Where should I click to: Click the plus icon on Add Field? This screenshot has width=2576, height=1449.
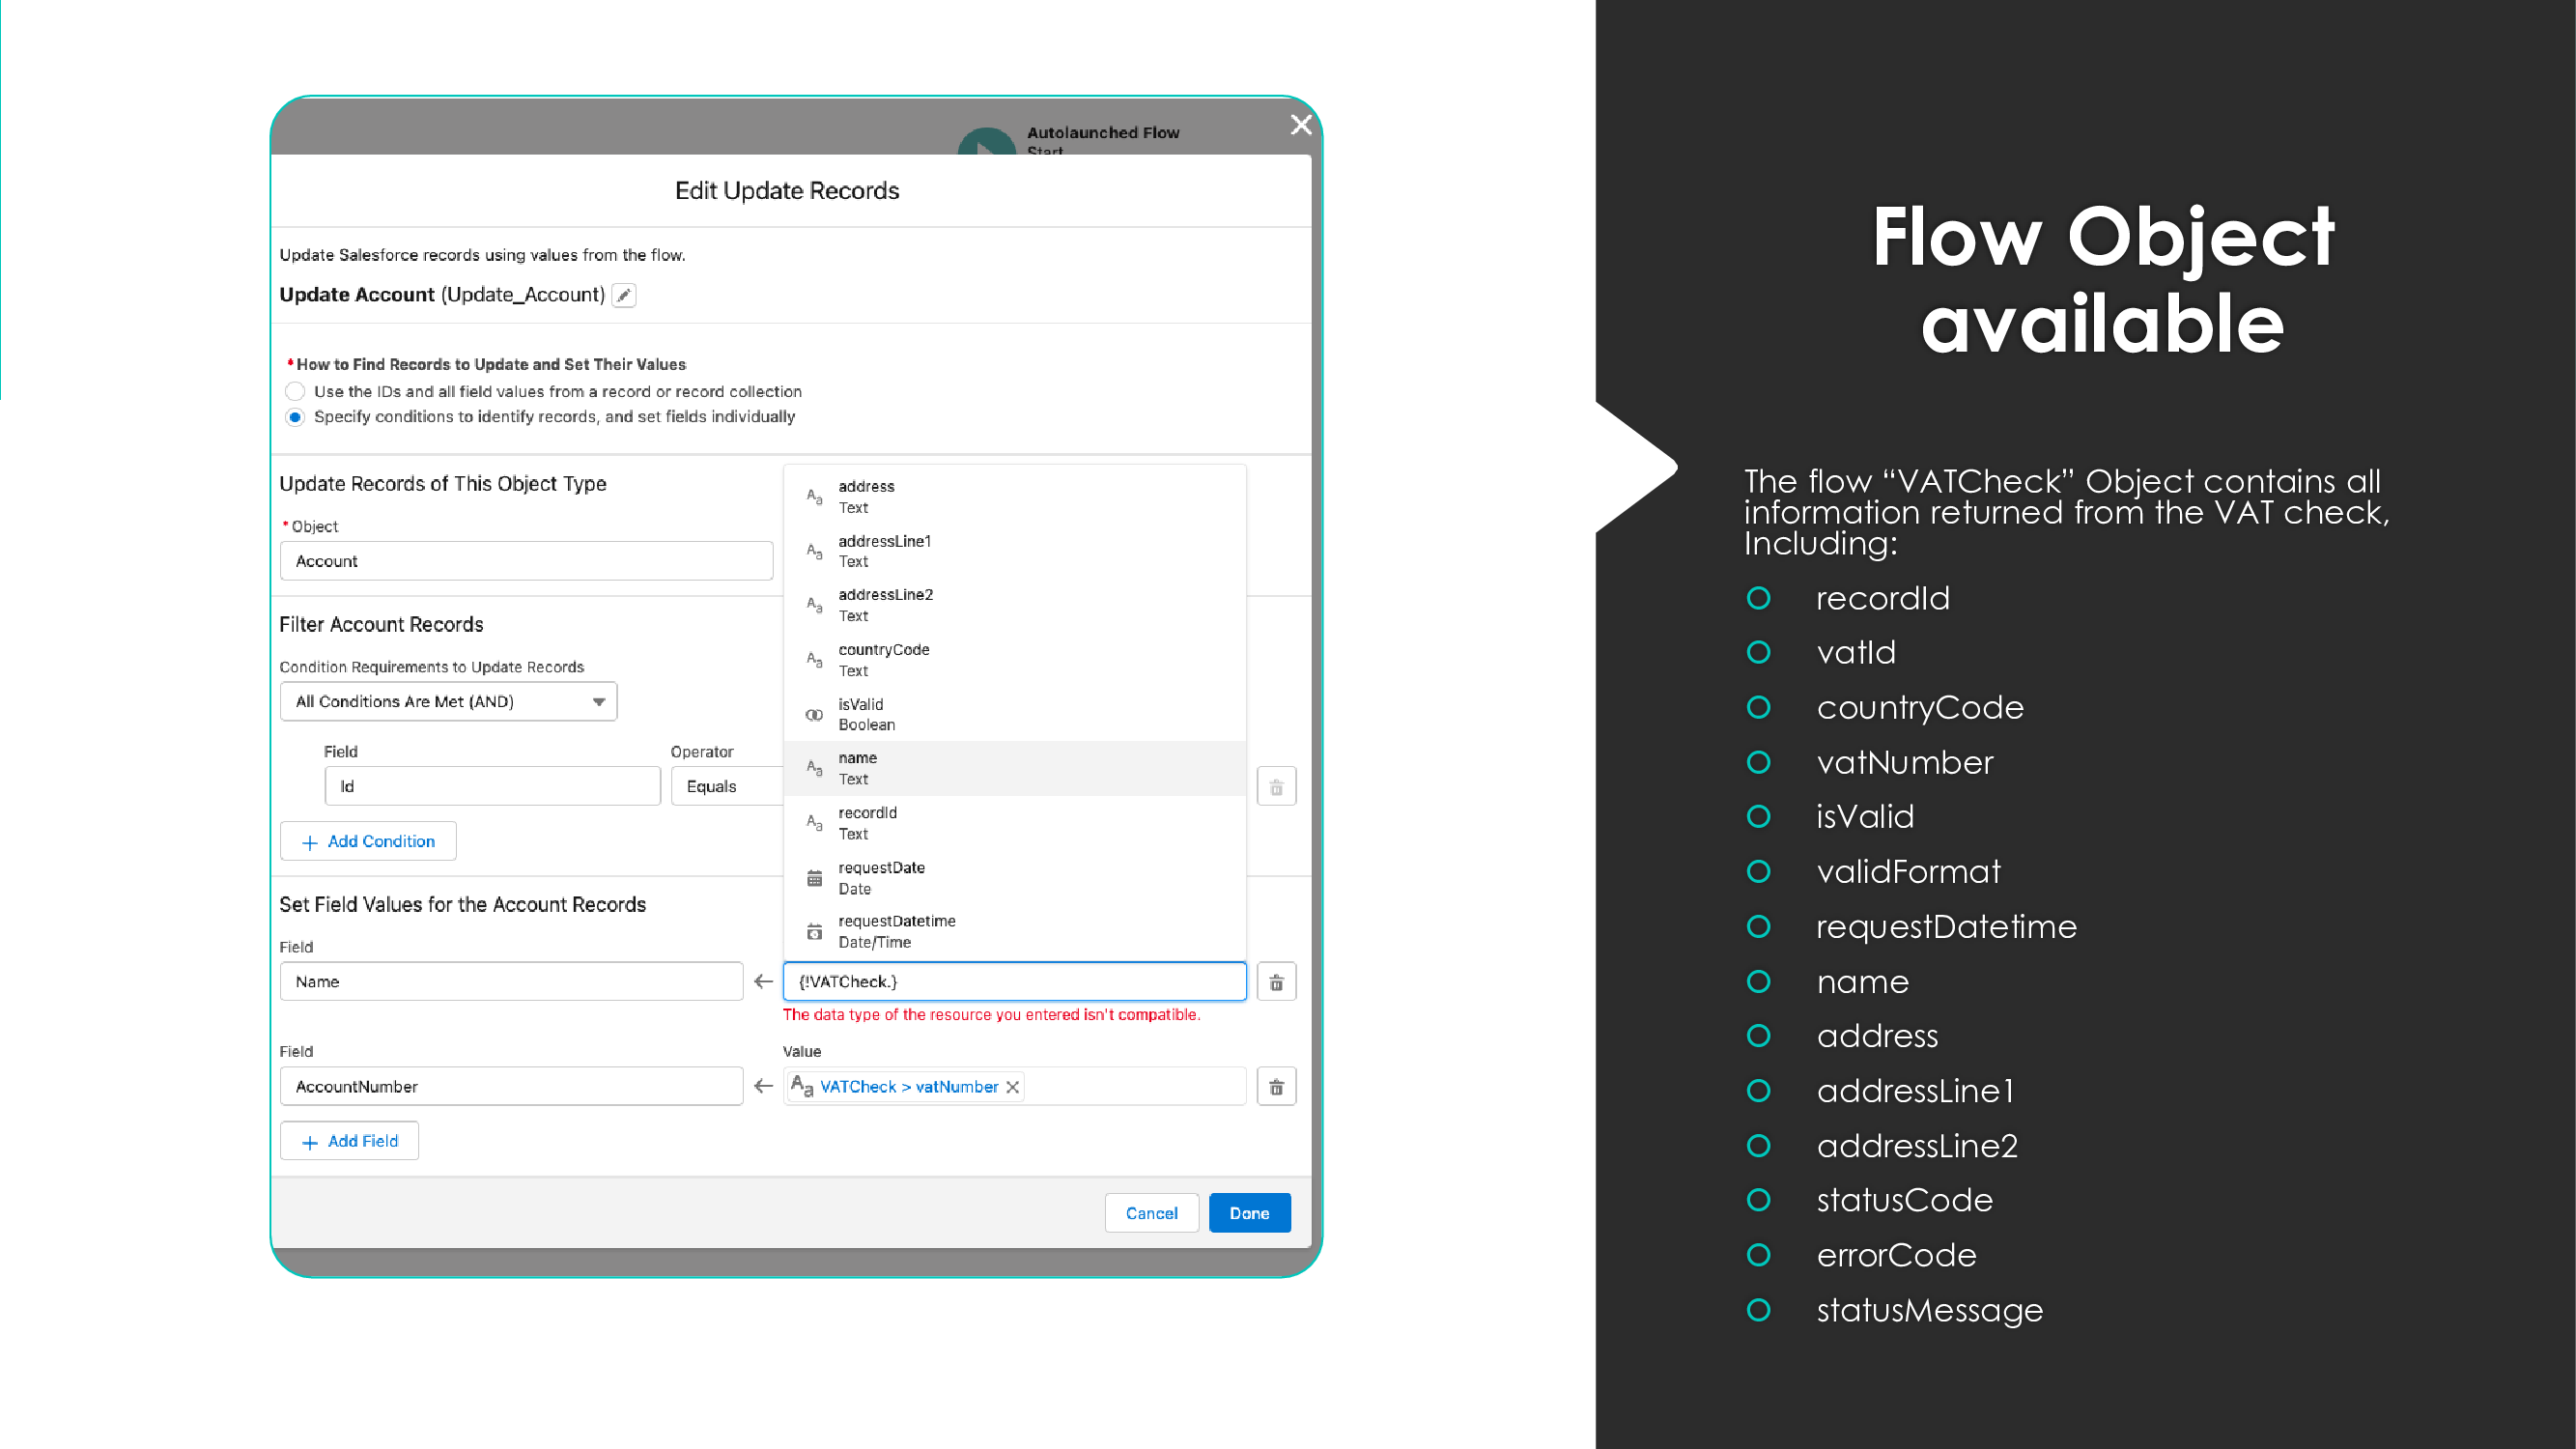(310, 1142)
